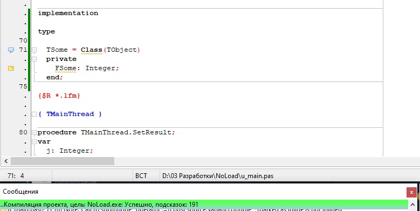Collapse the TMainThread comment fold marker
Viewport: 420px width, 211px height.
click(x=35, y=114)
